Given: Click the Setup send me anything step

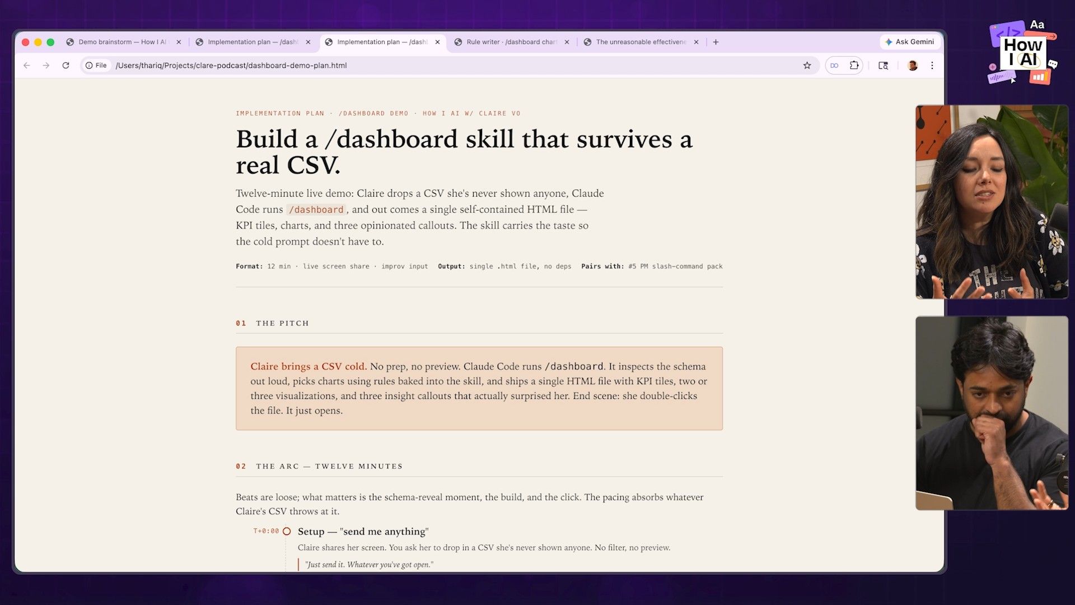Looking at the screenshot, I should coord(363,532).
